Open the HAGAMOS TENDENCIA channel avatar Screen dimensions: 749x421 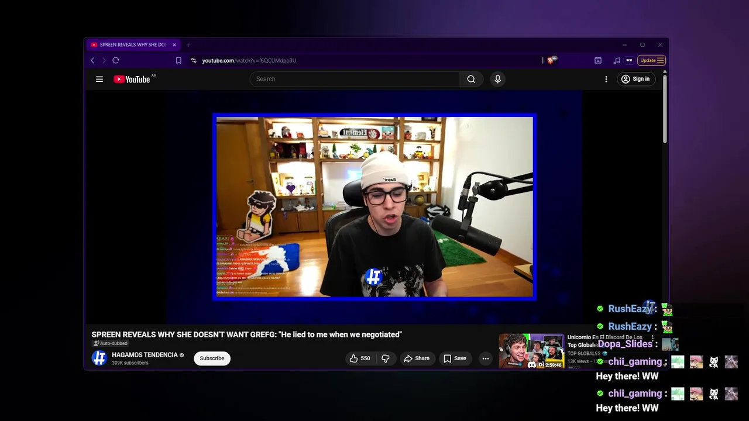pos(99,358)
